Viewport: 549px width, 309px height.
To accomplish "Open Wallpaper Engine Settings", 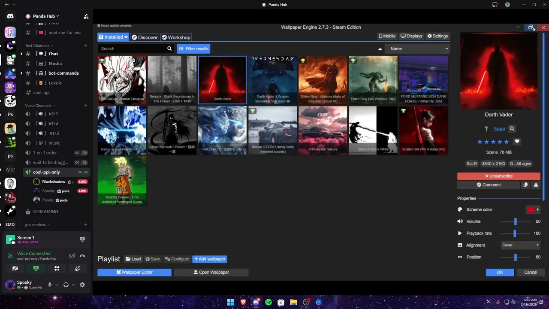I will (x=437, y=36).
